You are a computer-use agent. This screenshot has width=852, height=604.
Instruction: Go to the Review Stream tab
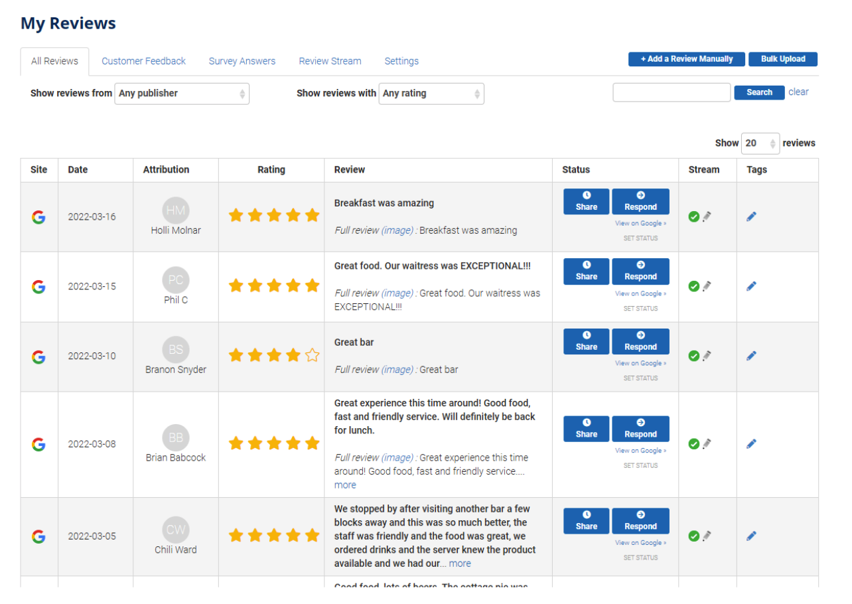330,61
